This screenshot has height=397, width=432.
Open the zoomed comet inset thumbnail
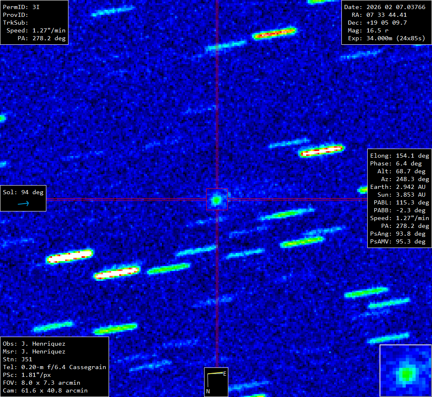tap(405, 371)
